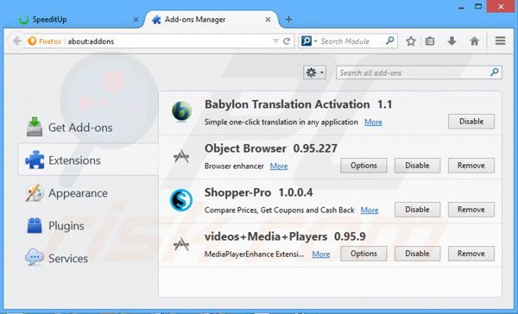Image resolution: width=518 pixels, height=314 pixels.
Task: Open the Downloads arrow icon
Action: (452, 41)
